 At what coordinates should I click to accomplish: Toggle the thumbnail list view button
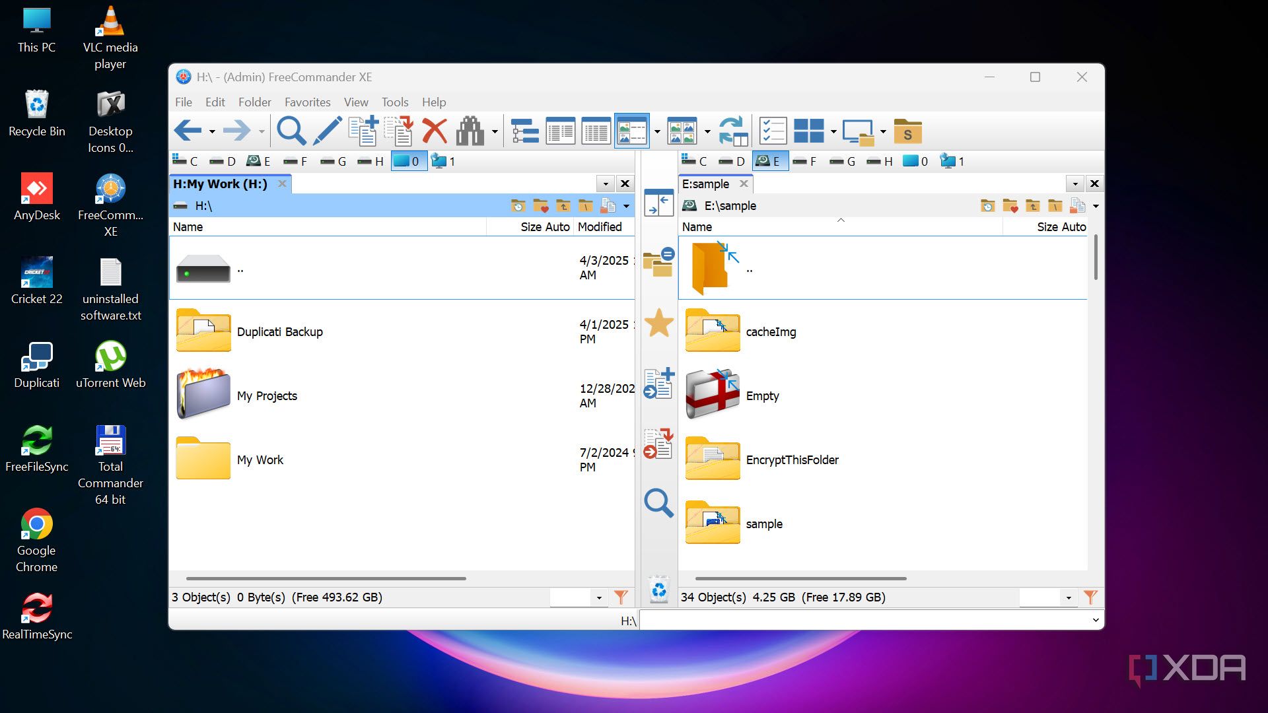(x=631, y=131)
